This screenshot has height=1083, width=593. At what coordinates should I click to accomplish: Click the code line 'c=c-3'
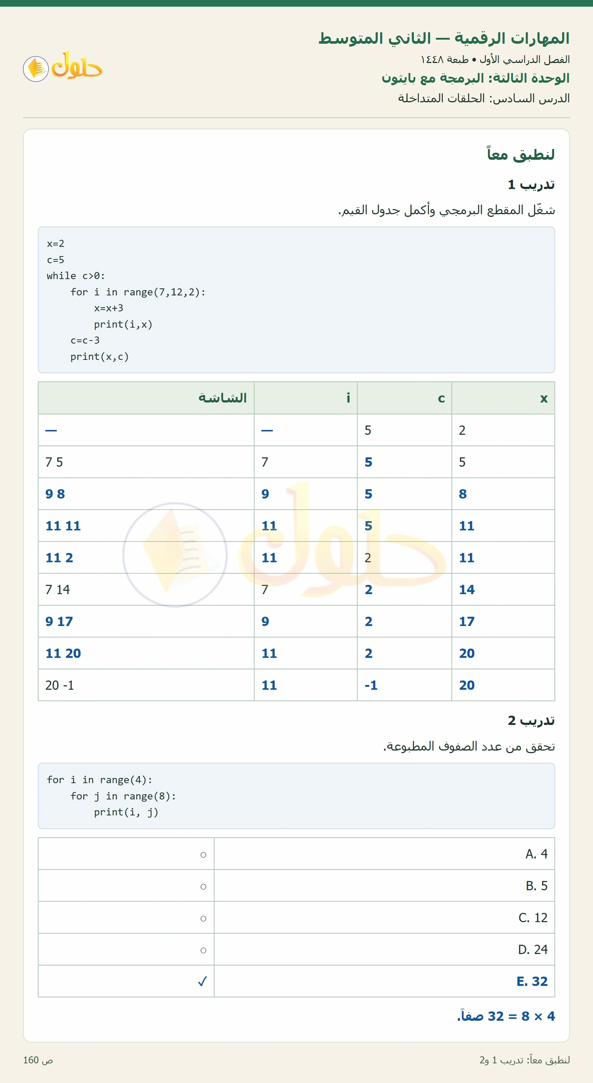click(85, 340)
